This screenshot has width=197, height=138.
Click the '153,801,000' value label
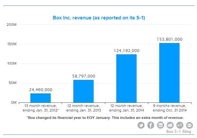point(170,39)
